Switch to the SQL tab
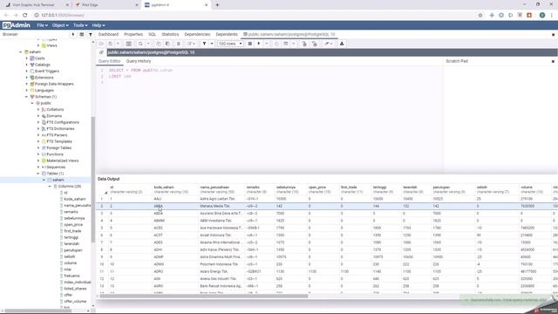Image resolution: width=558 pixels, height=314 pixels. pos(153,35)
